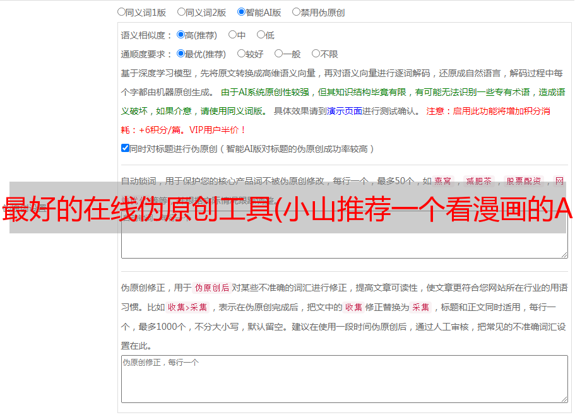
Task: Toggle 同时对标题进行伪原创 checkbox
Action: [x=125, y=148]
